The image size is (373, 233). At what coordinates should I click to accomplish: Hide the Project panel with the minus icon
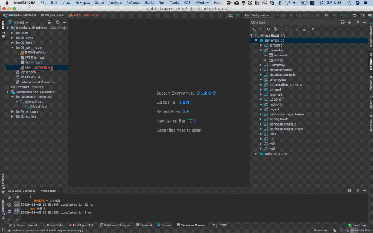pos(64,22)
